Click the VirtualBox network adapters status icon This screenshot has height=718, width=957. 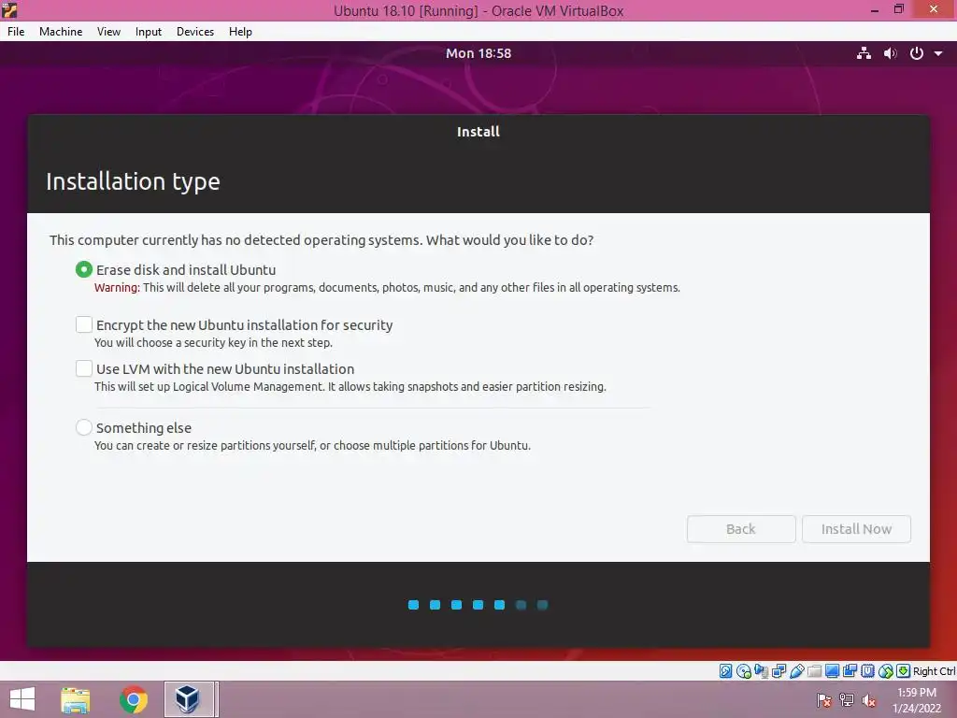coord(778,671)
